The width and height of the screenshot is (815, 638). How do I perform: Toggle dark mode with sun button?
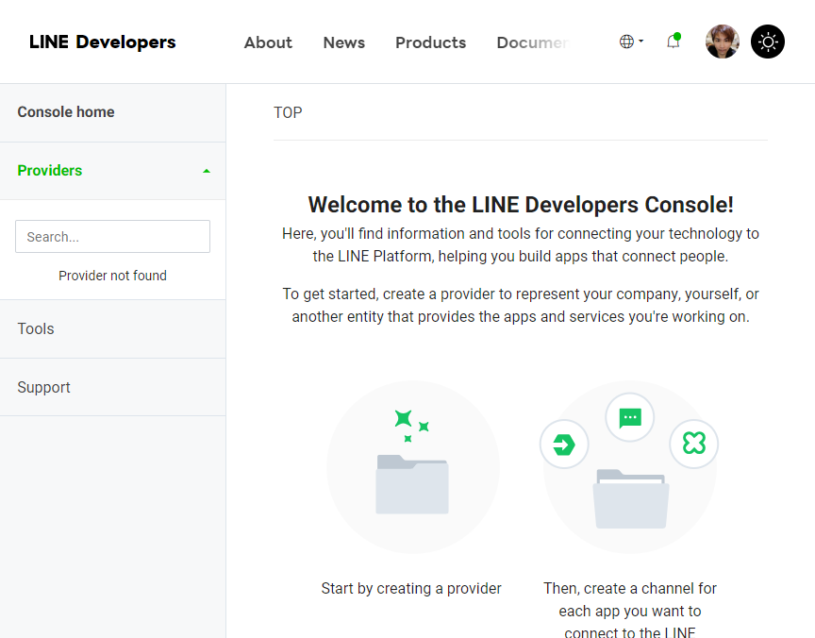tap(768, 42)
